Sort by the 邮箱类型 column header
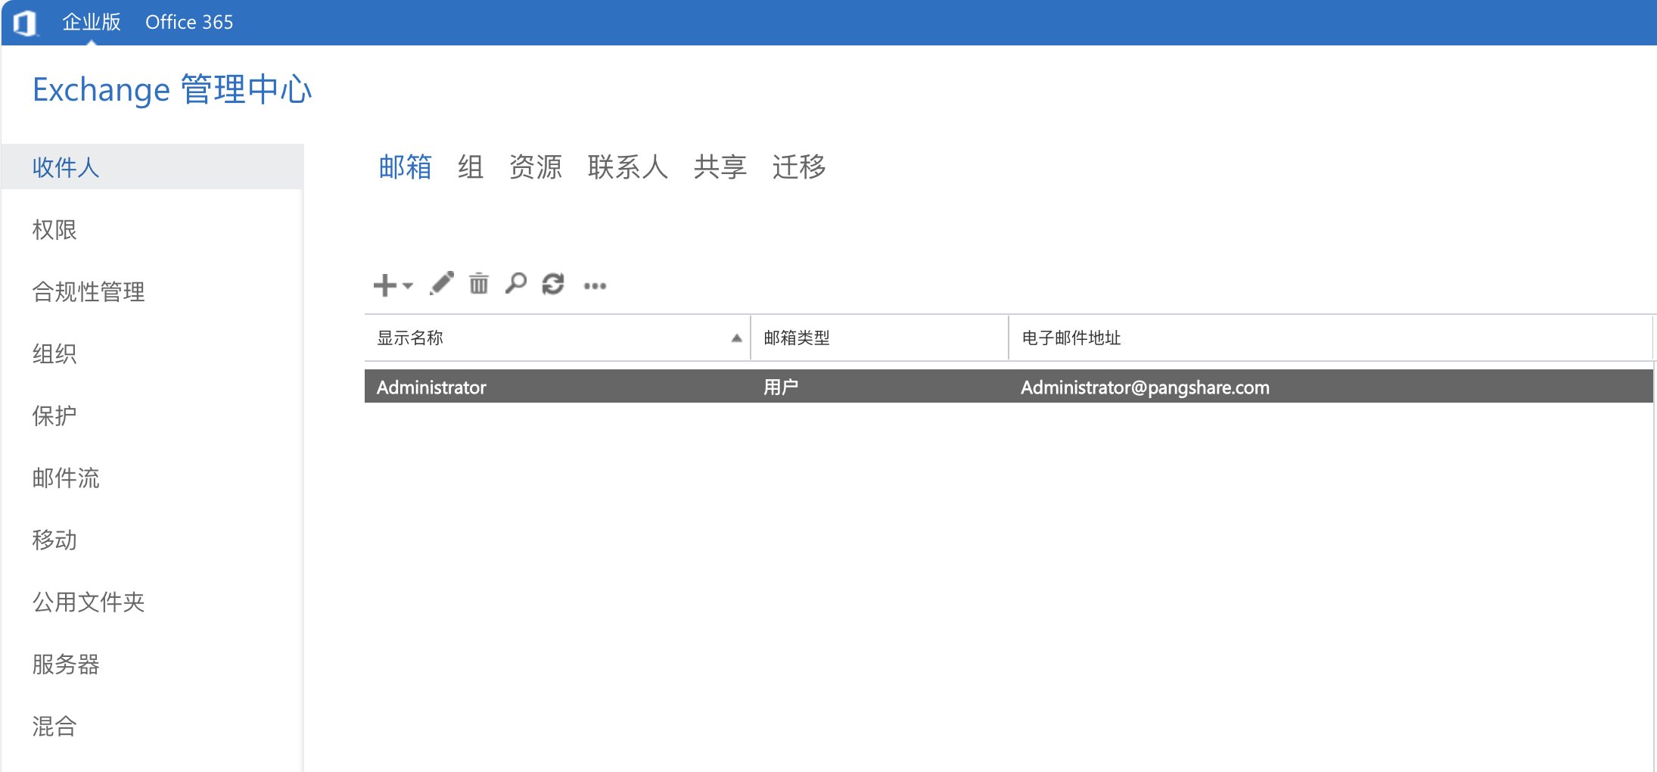Screen dimensions: 1657x772 880,338
